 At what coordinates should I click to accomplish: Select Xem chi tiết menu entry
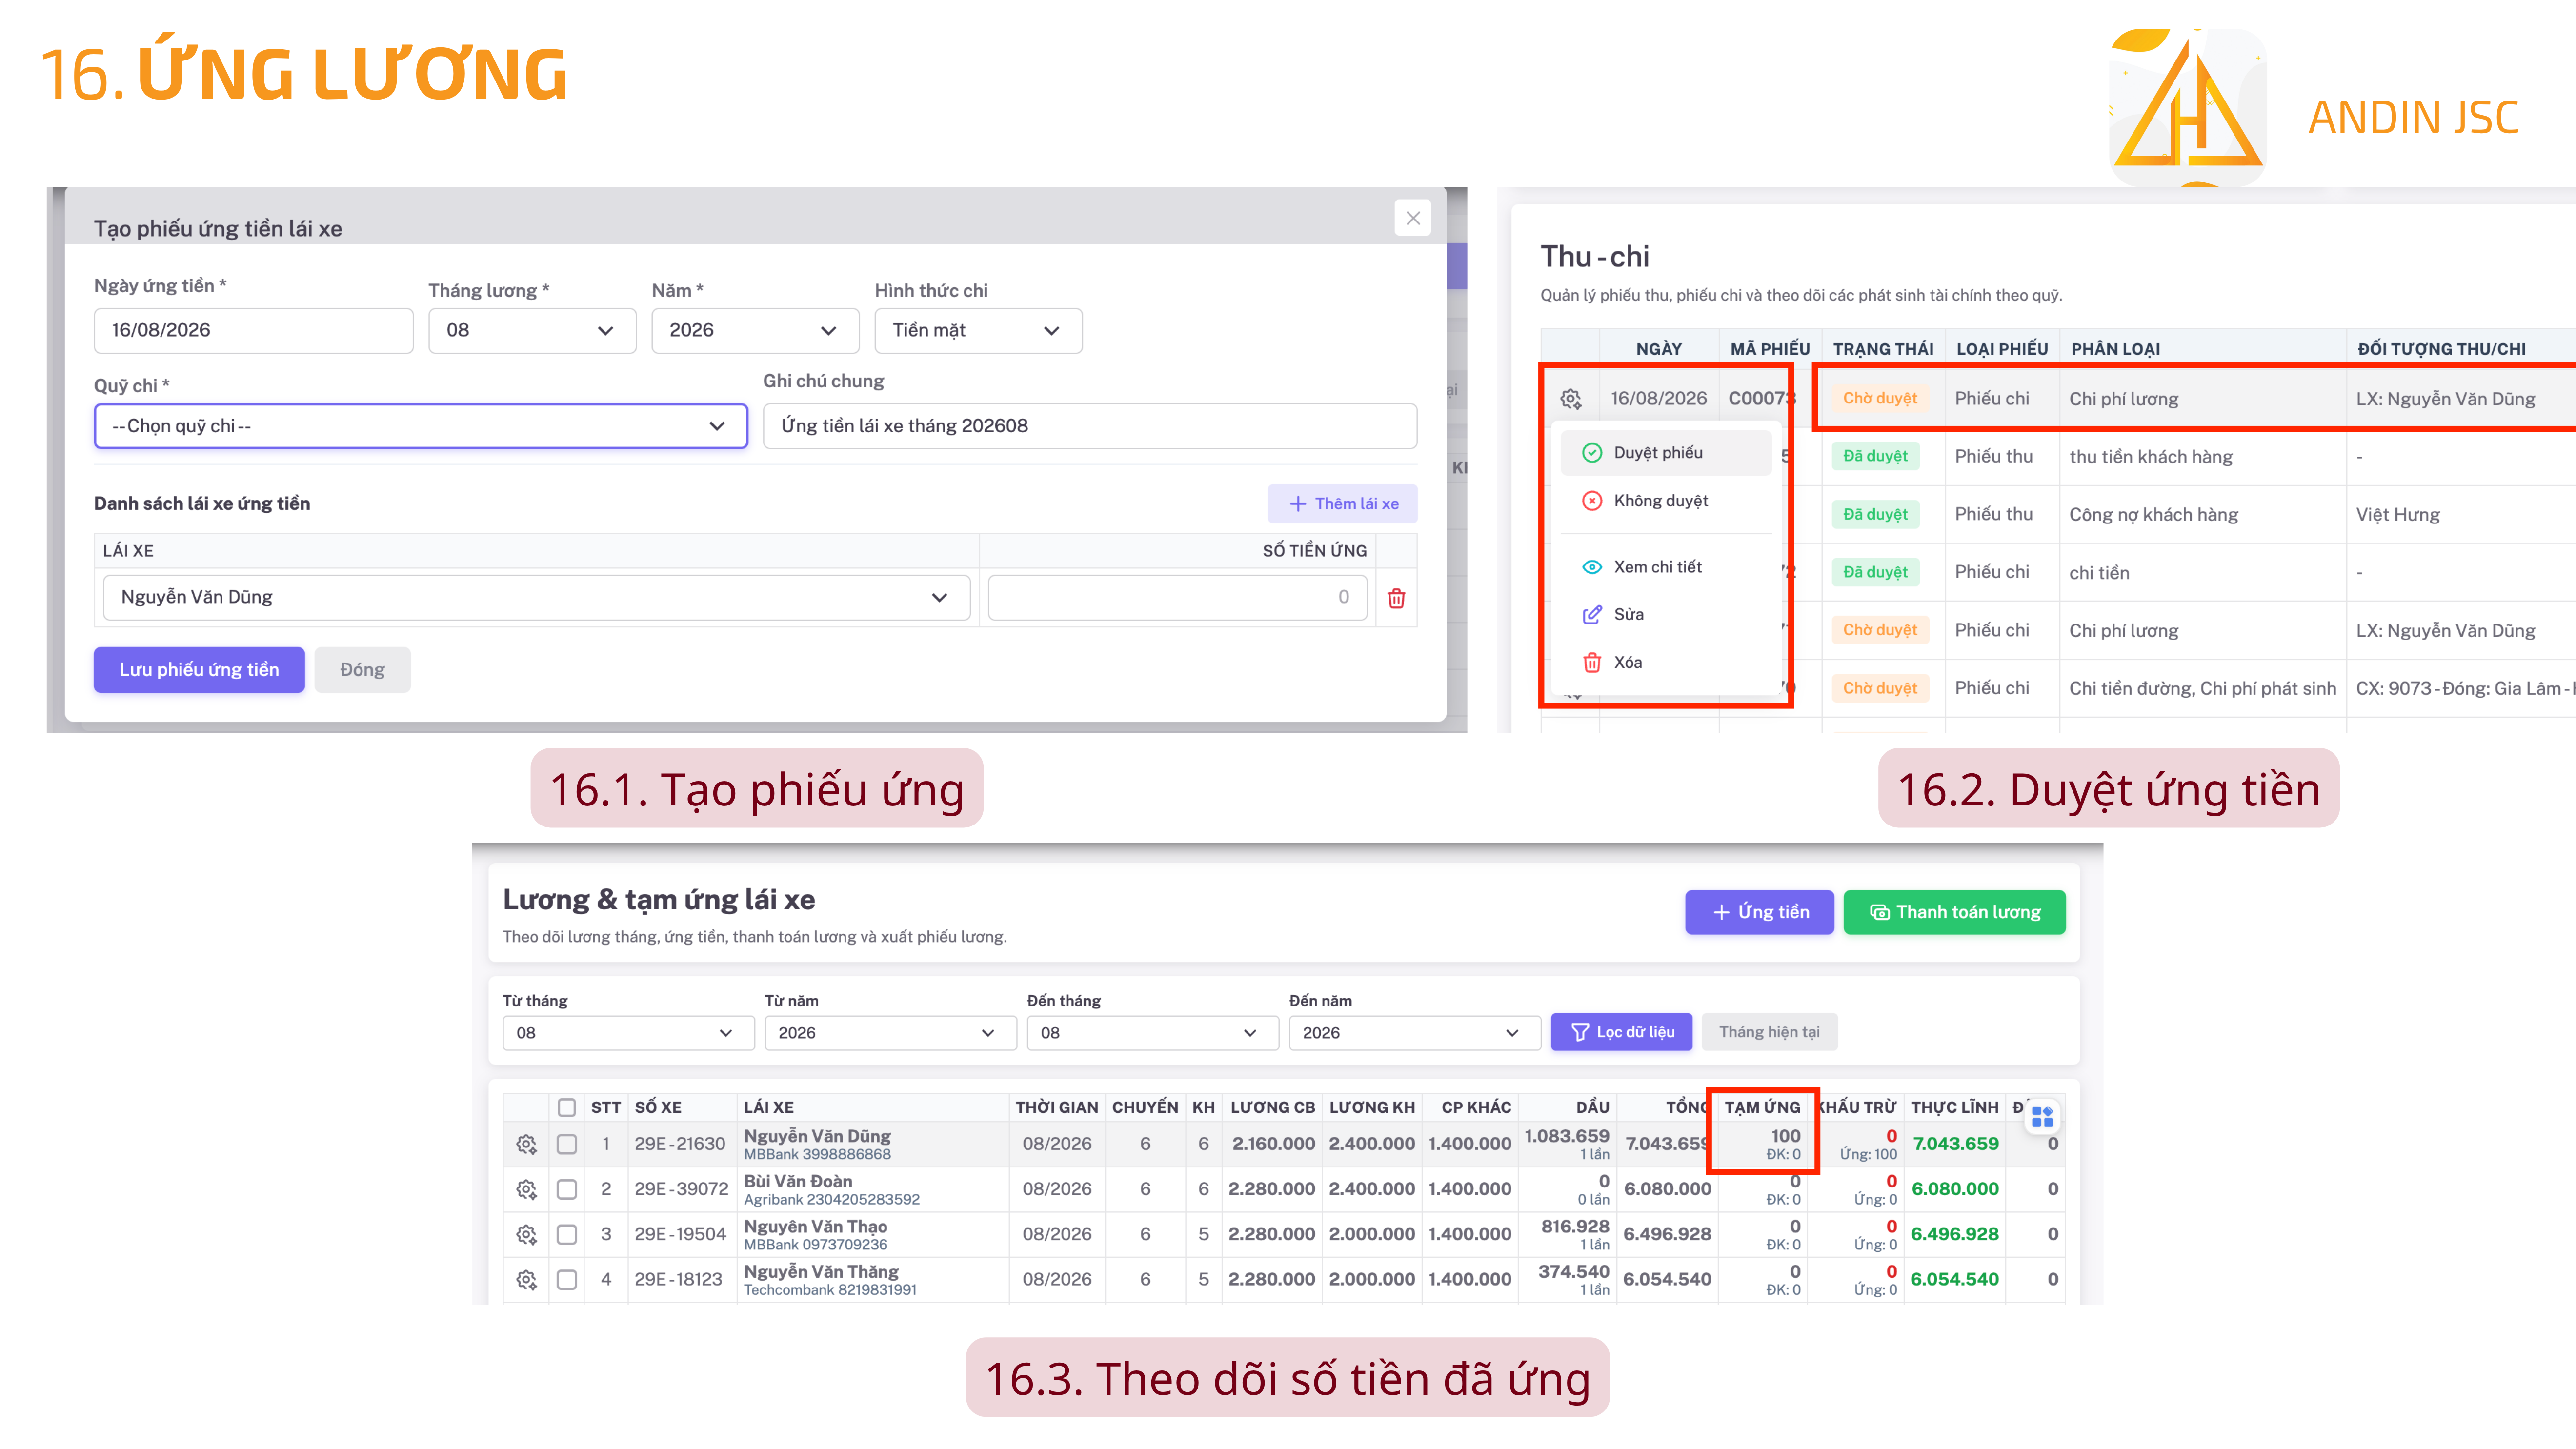pos(1665,567)
